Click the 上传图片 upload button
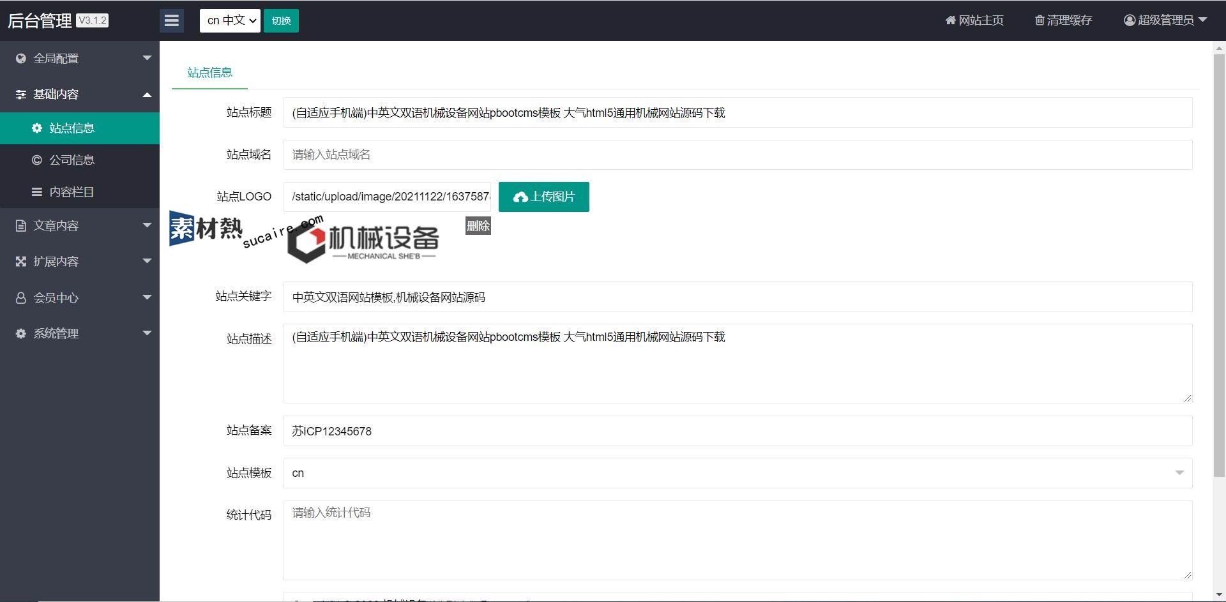 pos(543,197)
